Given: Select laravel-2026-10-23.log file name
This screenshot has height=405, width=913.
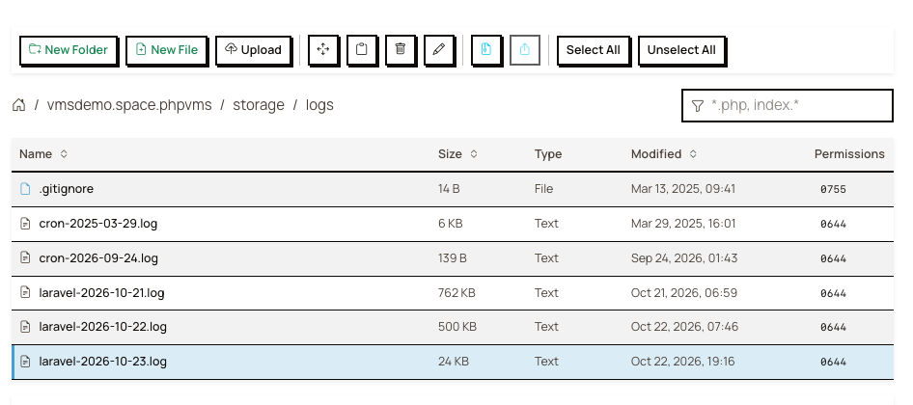Looking at the screenshot, I should [102, 362].
